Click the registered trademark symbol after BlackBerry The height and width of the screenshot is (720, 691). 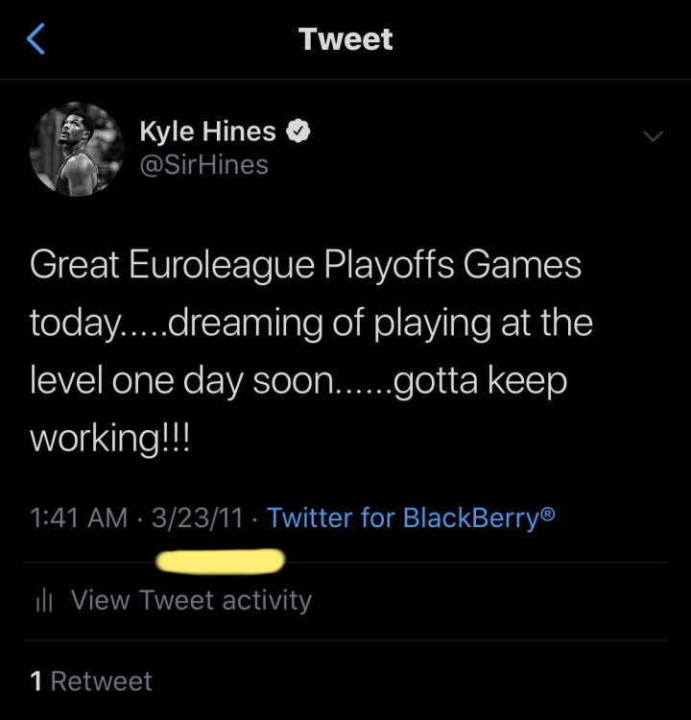547,515
